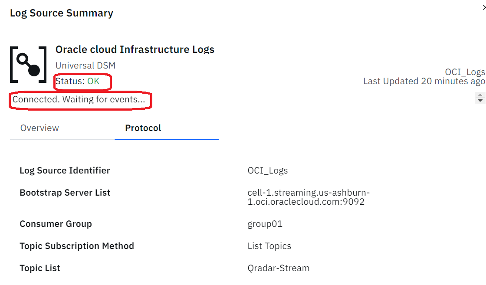
Task: Click the Last Updated 20 minutes ago text
Action: coord(424,81)
